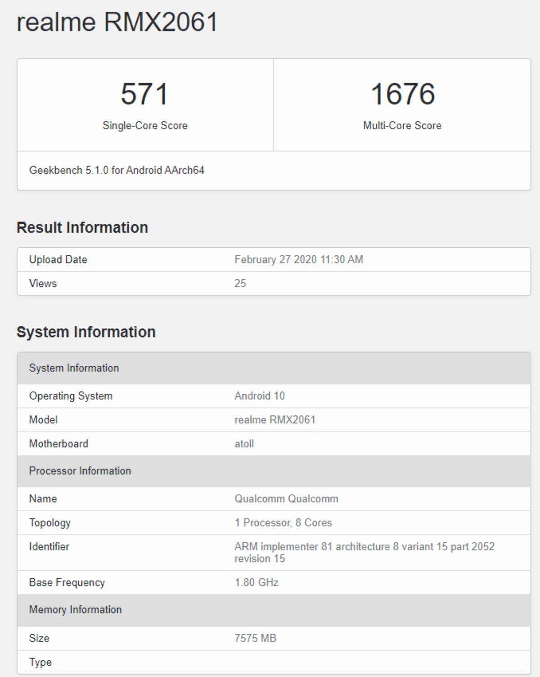
Task: Select the Operating System row
Action: coord(71,396)
